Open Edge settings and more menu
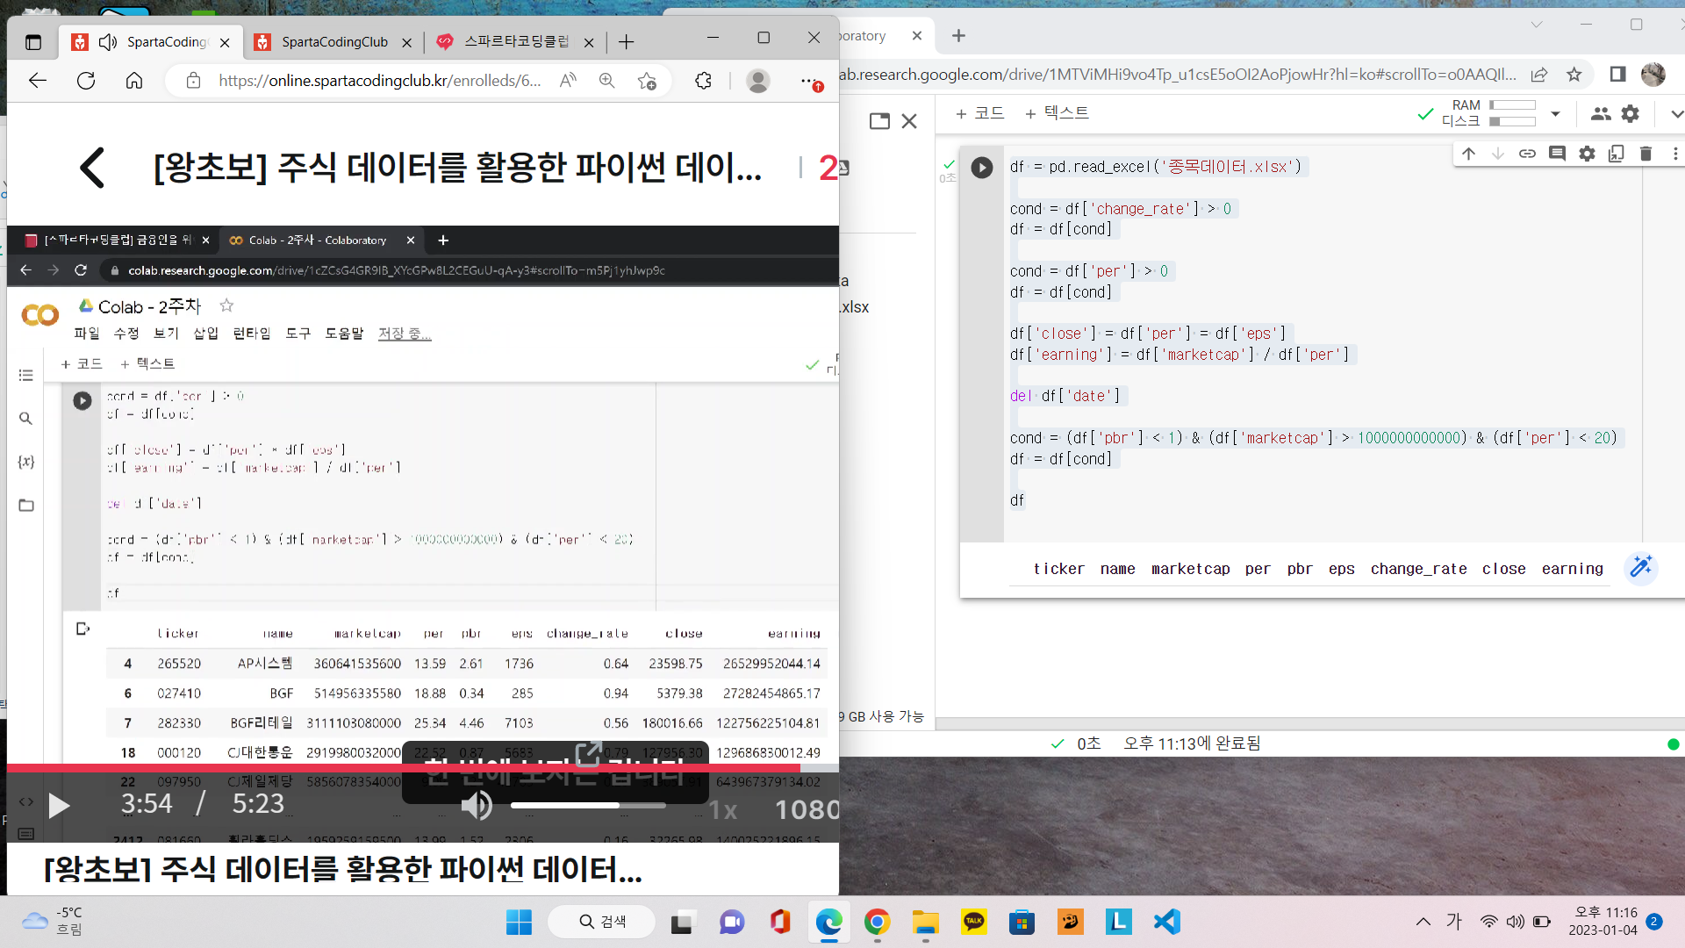The image size is (1685, 948). 808,81
